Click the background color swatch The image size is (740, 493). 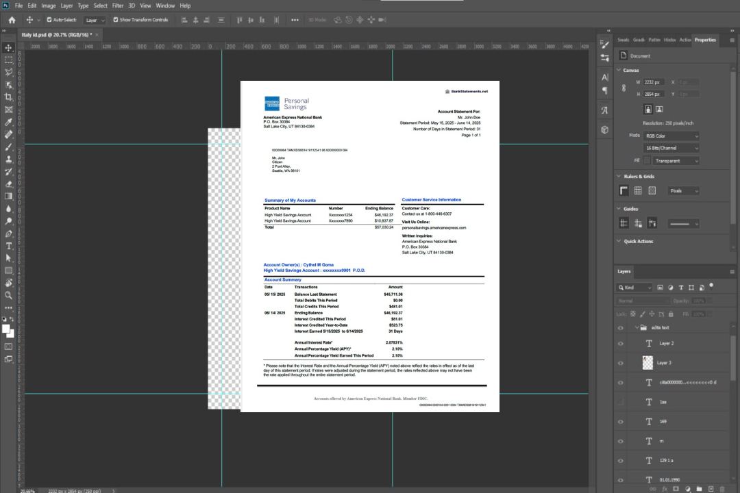pyautogui.click(x=12, y=334)
